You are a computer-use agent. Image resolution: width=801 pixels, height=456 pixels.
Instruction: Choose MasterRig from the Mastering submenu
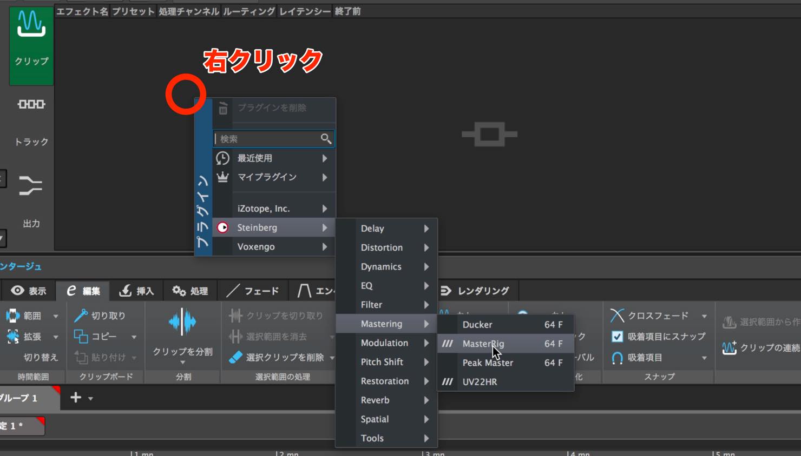click(505, 344)
